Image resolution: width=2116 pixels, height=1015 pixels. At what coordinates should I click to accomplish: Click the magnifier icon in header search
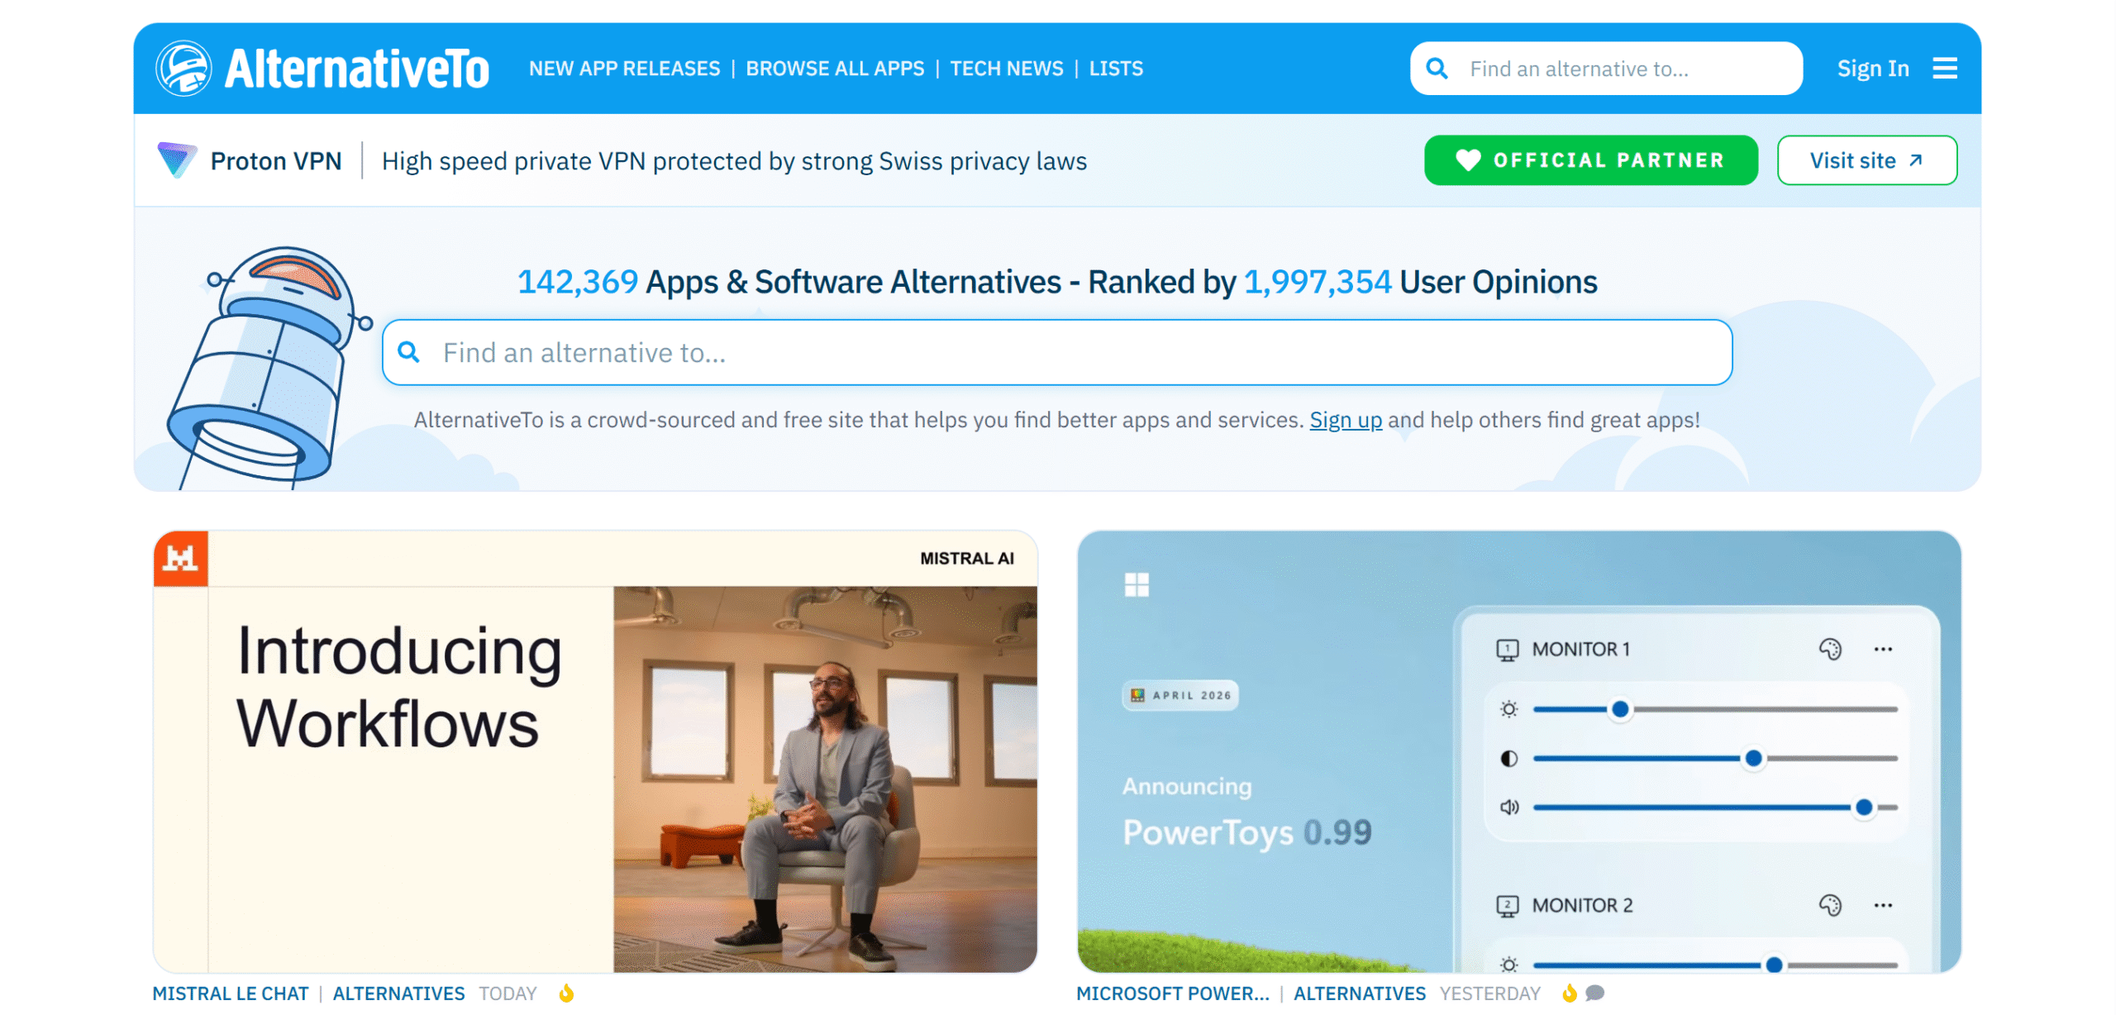pyautogui.click(x=1437, y=69)
